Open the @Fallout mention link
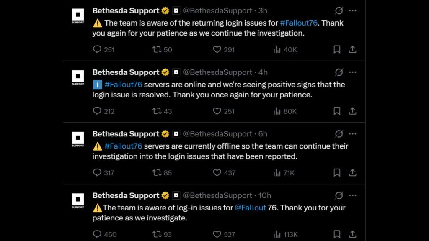The height and width of the screenshot is (241, 429). [x=250, y=208]
